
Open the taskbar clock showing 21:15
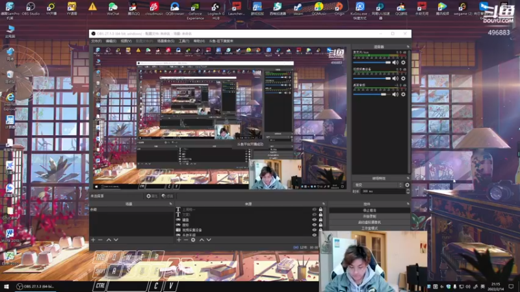(x=495, y=286)
